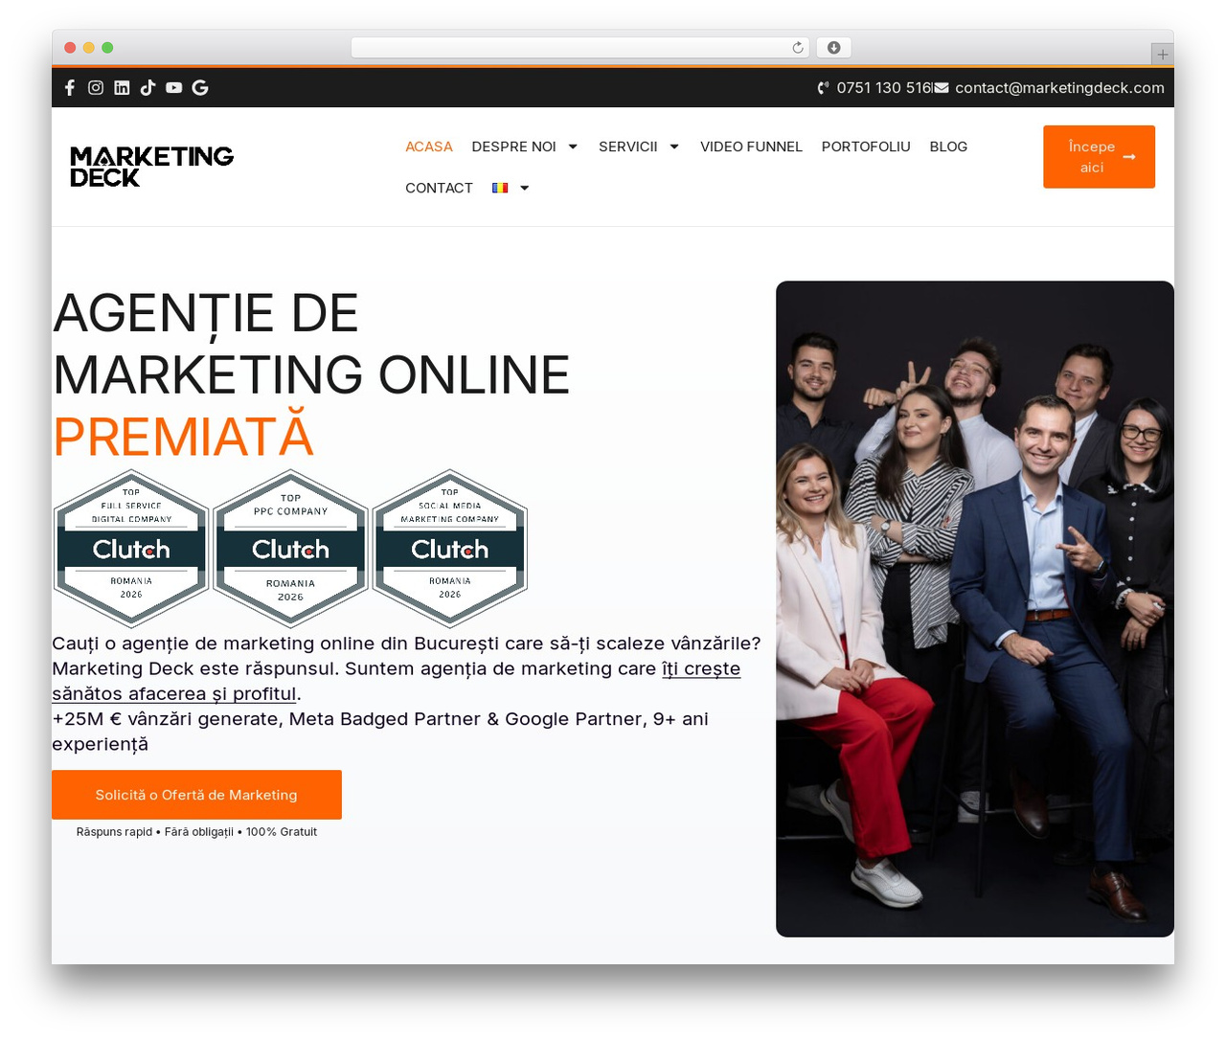This screenshot has width=1226, height=1038.
Task: Focus the browser address bar
Action: point(580,48)
